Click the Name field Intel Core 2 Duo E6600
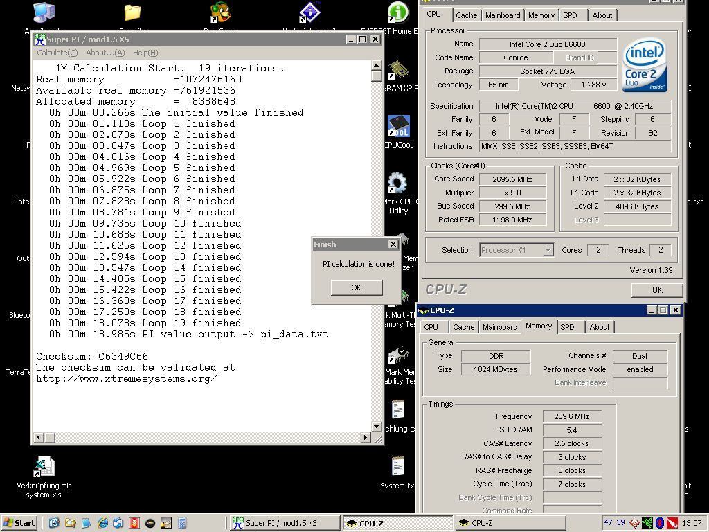Image resolution: width=709 pixels, height=532 pixels. (x=548, y=44)
